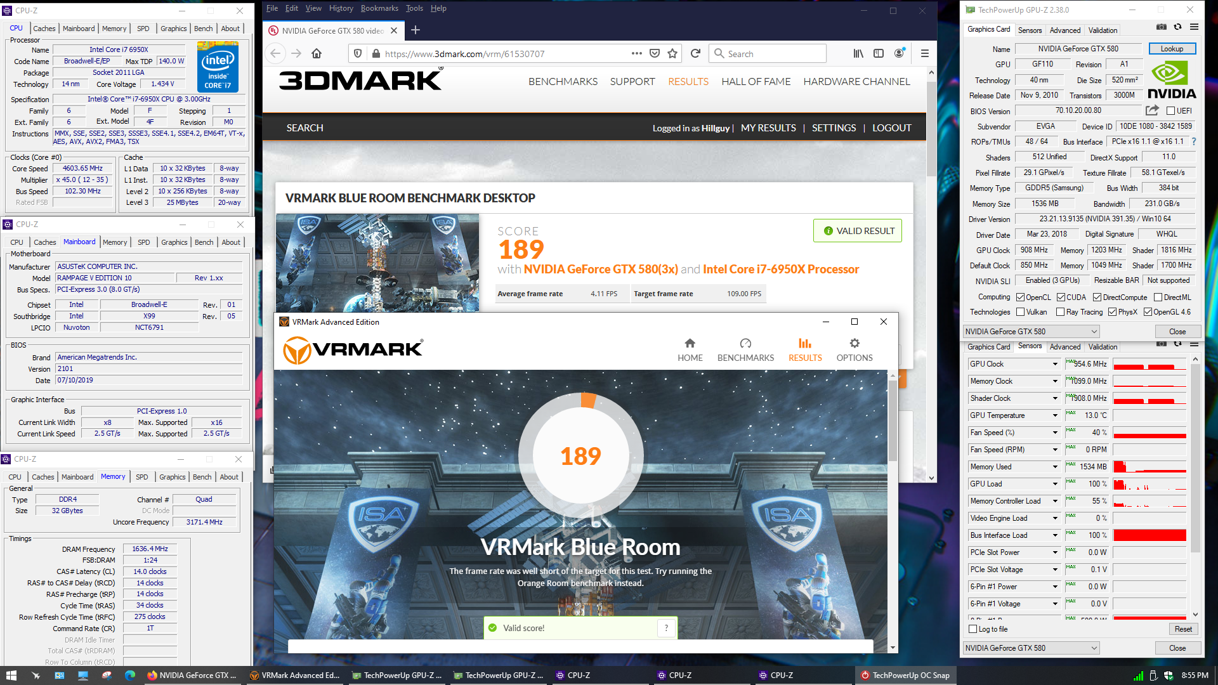Open the VRMark Benchmarks gauge icon
Screen dimensions: 1218x685
(745, 343)
